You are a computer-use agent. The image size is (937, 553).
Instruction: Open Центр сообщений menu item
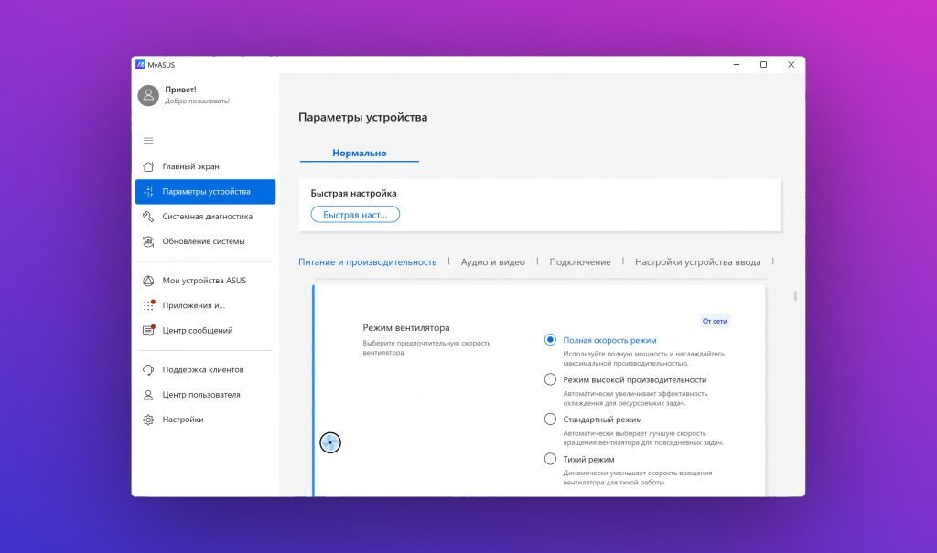pos(205,330)
